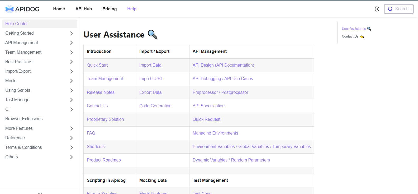Open the Release Notes link
418x194 pixels.
[x=101, y=92]
